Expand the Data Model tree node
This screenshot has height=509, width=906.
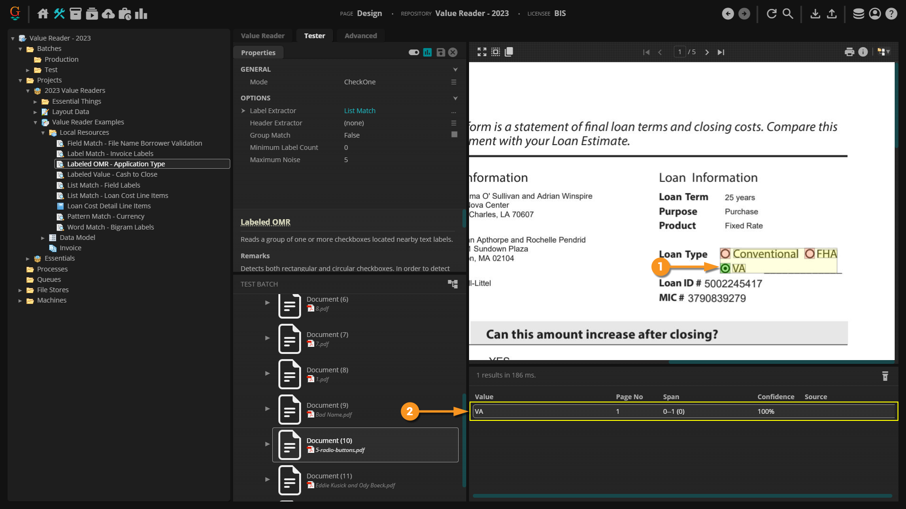(x=43, y=238)
